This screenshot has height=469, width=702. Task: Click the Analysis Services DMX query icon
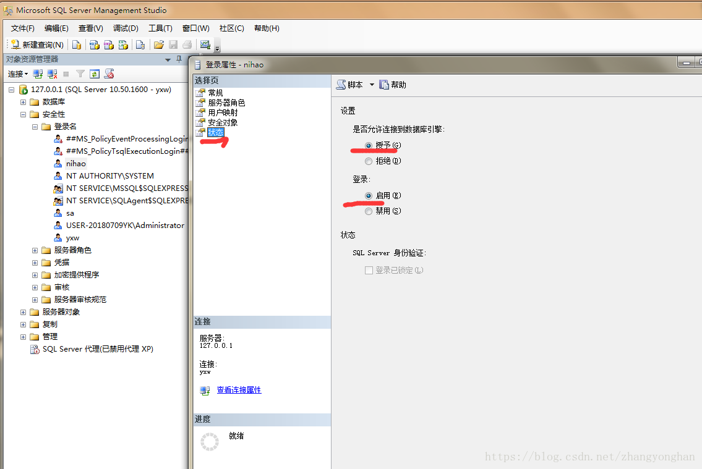click(108, 44)
